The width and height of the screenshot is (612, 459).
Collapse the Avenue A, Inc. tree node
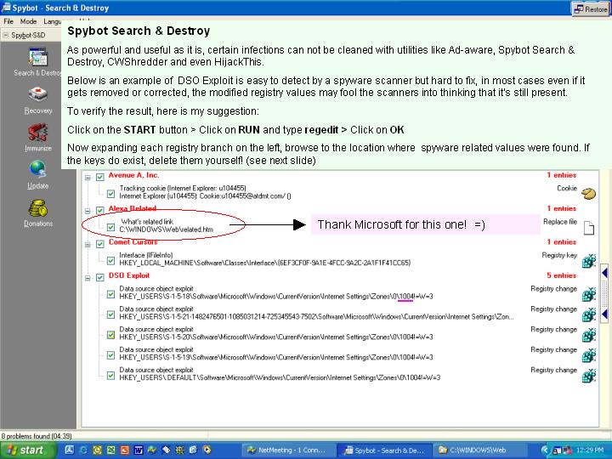(x=88, y=178)
